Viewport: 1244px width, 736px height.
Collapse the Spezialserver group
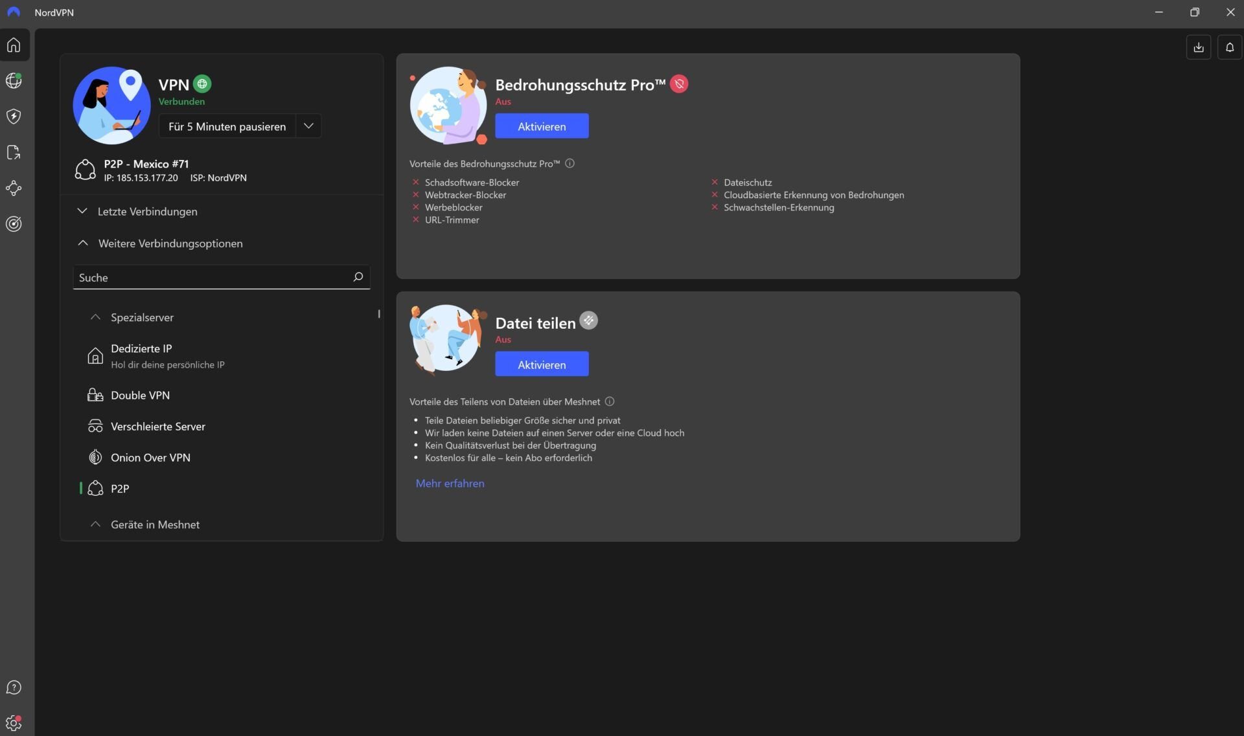95,317
